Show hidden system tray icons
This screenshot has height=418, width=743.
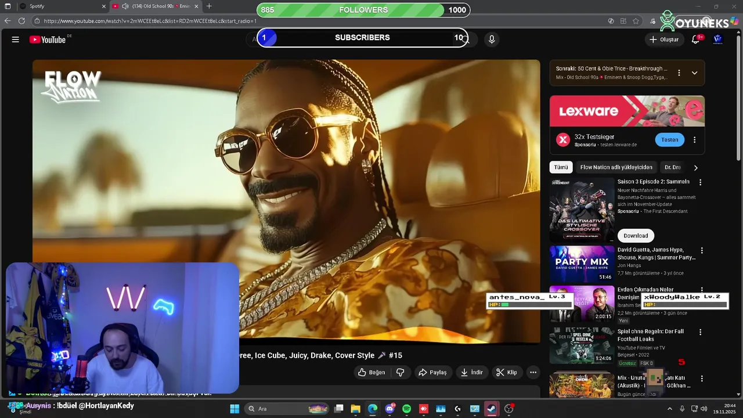coord(669,409)
